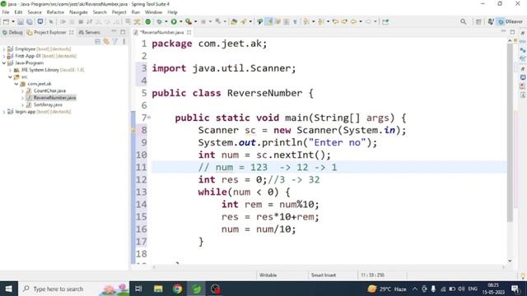527x296 pixels.
Task: Click editor vertical scrollbar down arrow
Action: click(510, 261)
